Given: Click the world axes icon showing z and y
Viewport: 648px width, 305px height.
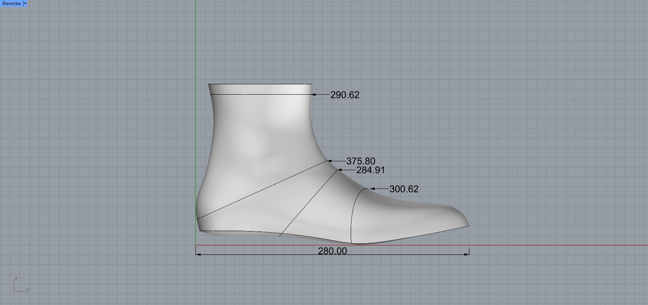Looking at the screenshot, I should pos(21,285).
